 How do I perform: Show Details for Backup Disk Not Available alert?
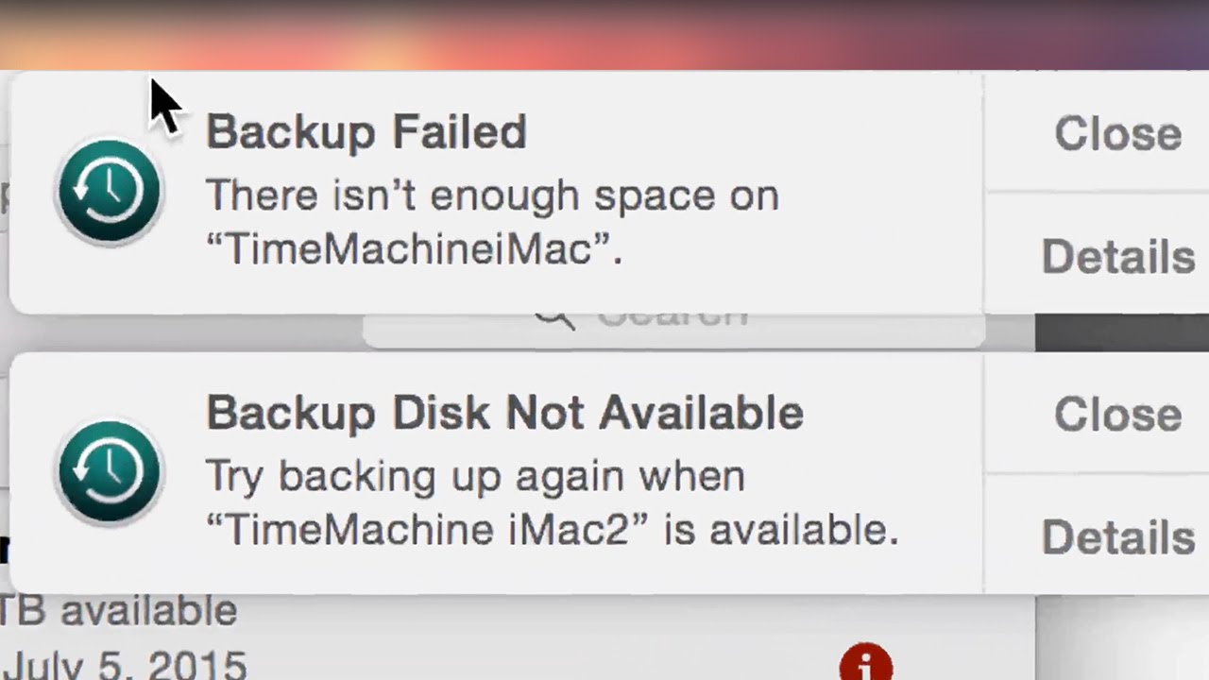[1117, 537]
